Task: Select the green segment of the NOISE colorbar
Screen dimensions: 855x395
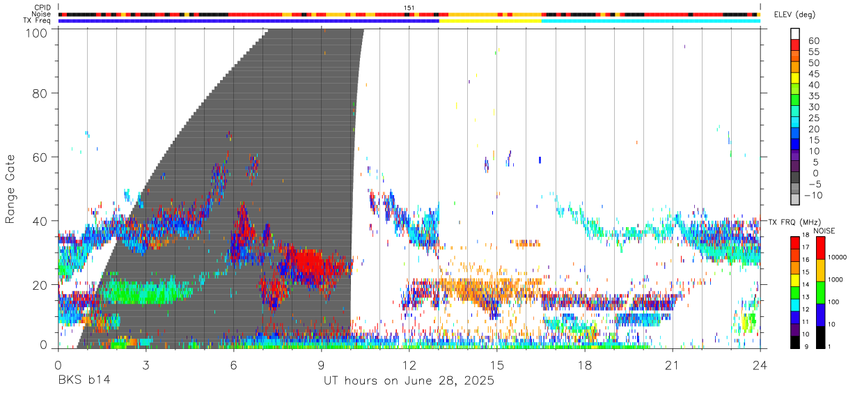Action: tap(821, 293)
